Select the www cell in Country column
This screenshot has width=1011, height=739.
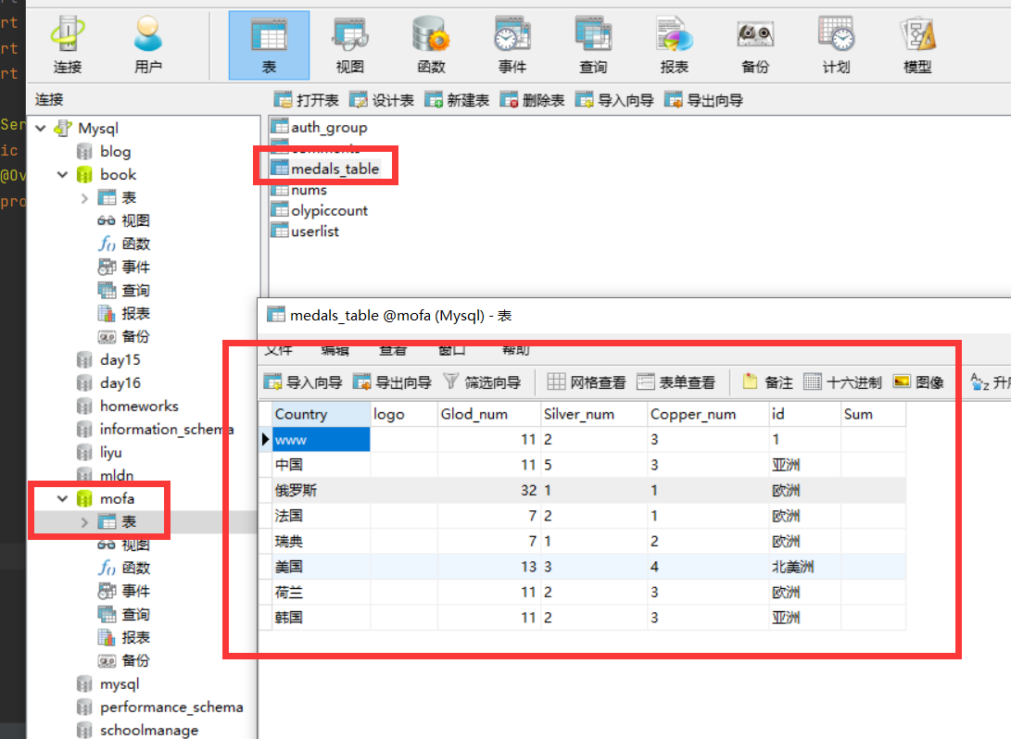pos(322,439)
